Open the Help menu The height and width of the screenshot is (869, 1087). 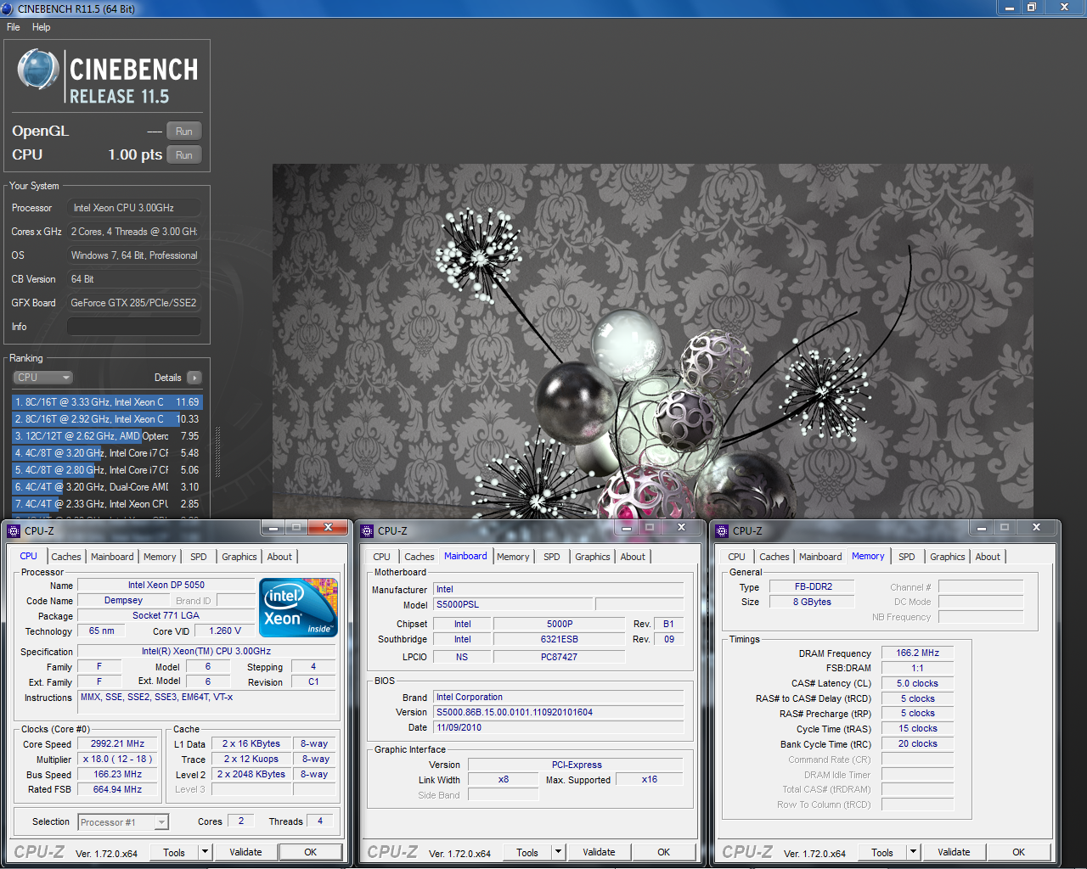pyautogui.click(x=42, y=27)
